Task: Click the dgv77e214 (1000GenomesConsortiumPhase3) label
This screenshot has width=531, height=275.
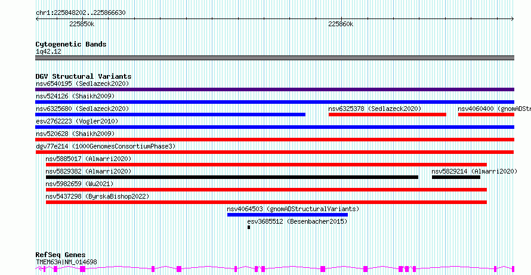Action: pos(106,146)
